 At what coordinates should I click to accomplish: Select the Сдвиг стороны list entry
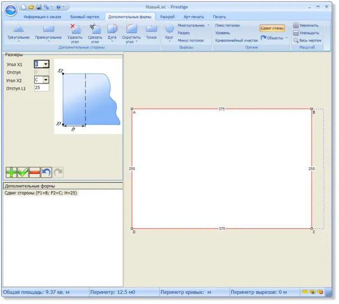pyautogui.click(x=40, y=193)
